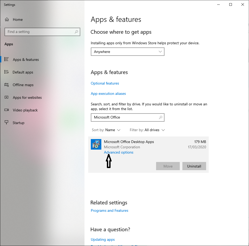Click the 17/03/2020 install date
Image resolution: width=249 pixels, height=246 pixels.
(197, 147)
